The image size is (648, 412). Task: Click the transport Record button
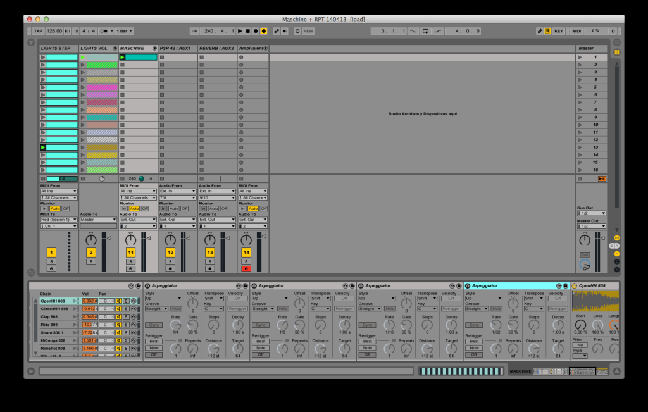click(x=255, y=30)
